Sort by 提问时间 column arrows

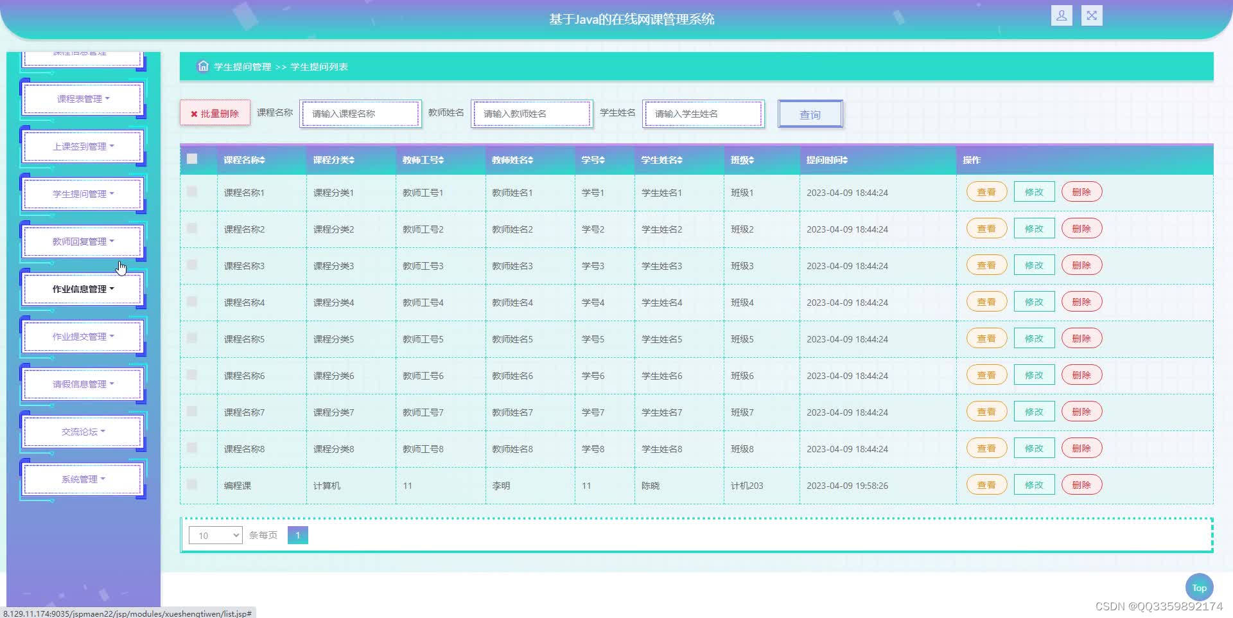point(844,160)
